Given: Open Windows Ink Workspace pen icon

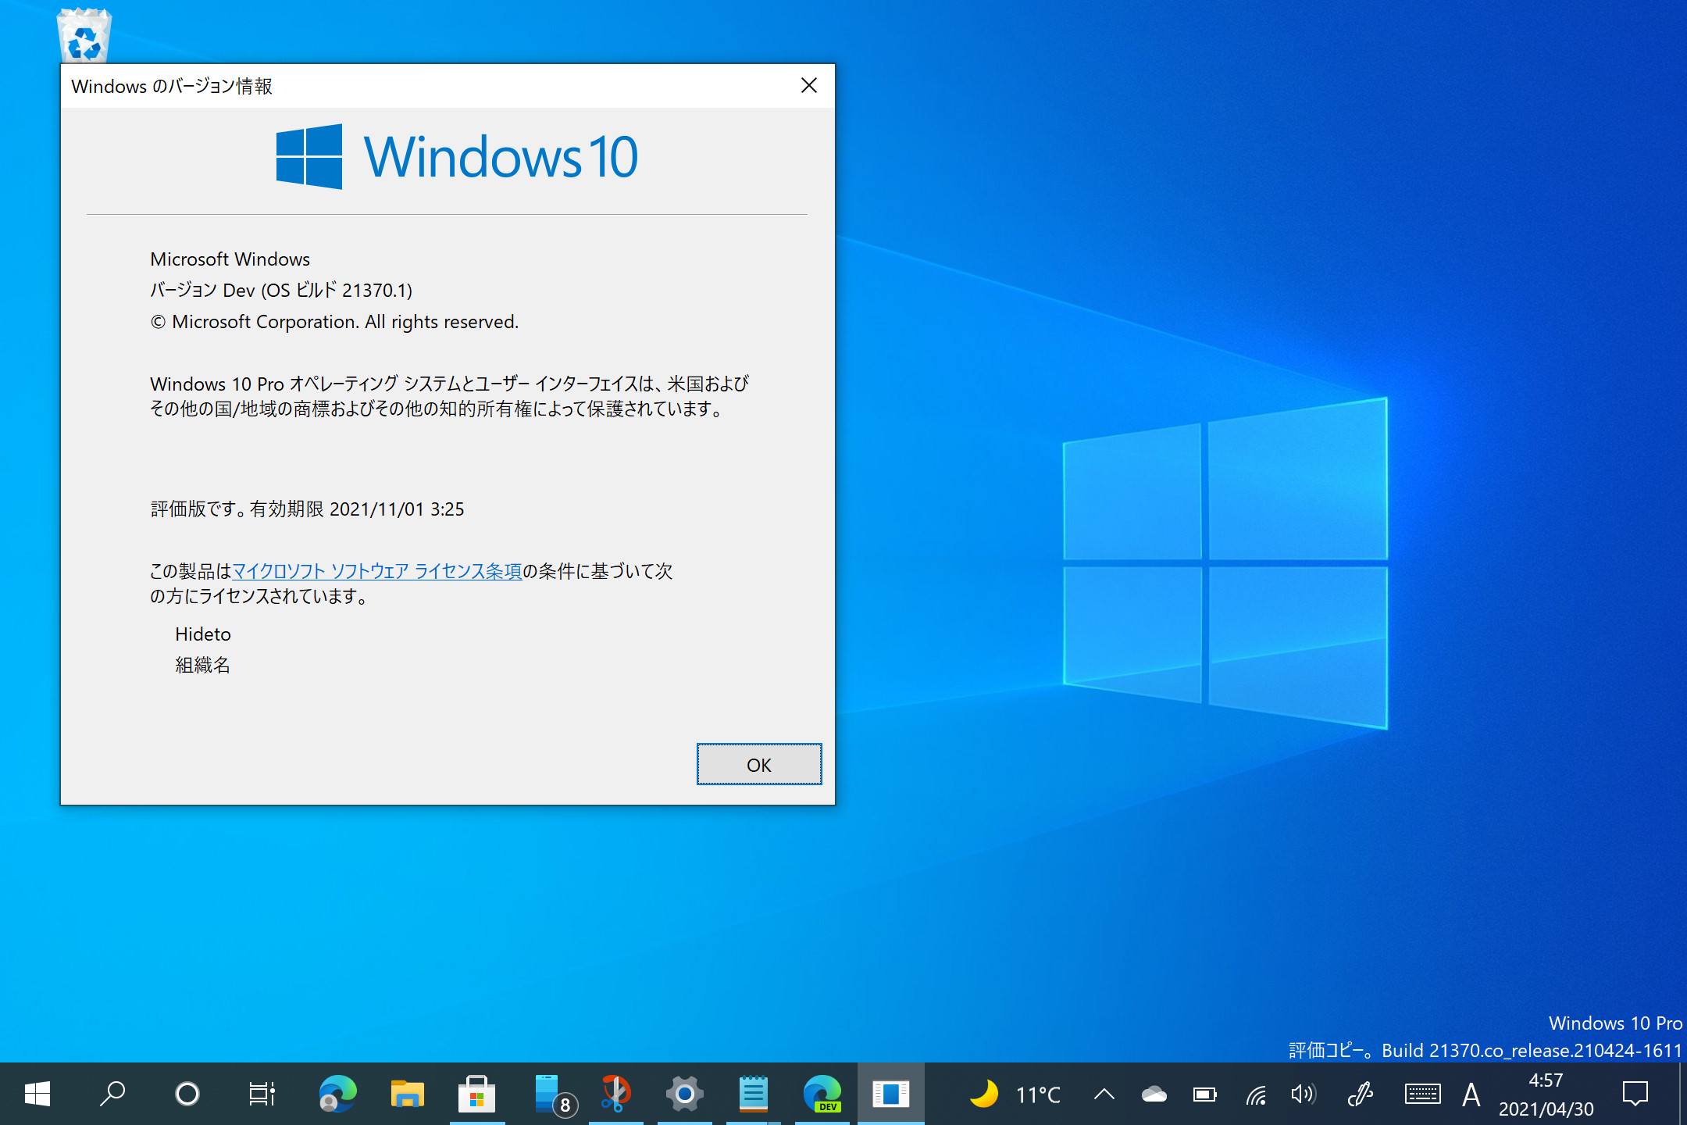Looking at the screenshot, I should point(1361,1094).
